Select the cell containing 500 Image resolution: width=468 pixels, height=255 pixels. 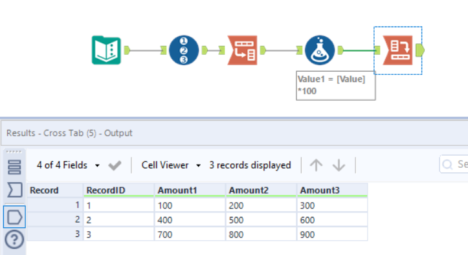pos(261,220)
